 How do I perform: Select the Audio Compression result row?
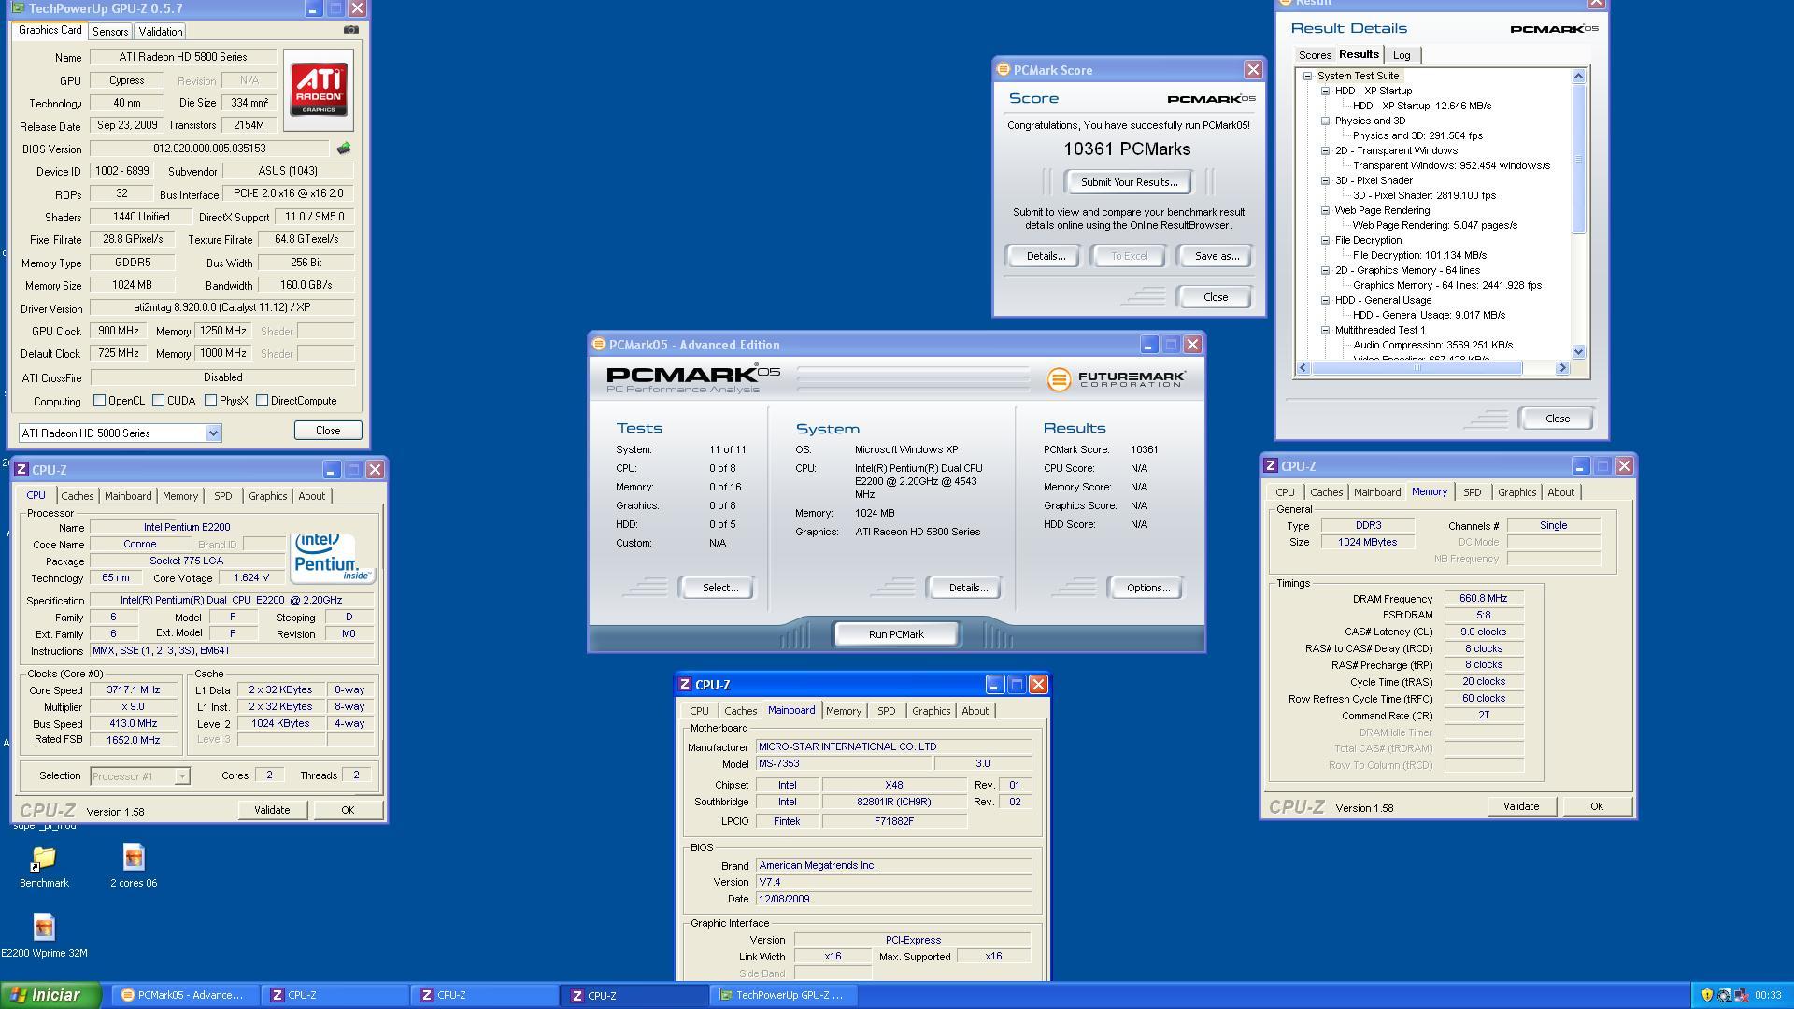(x=1432, y=345)
